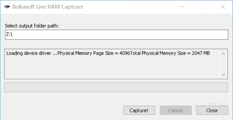Click the Belkasoft Live RAM Capturer title text
Screen dimensions: 233x120
coord(48,7)
